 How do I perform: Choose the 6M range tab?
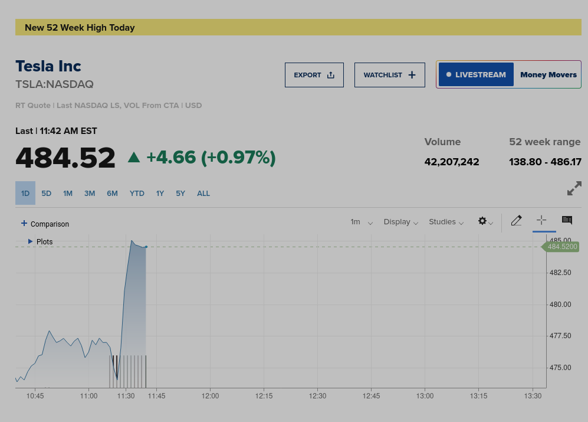pos(112,194)
